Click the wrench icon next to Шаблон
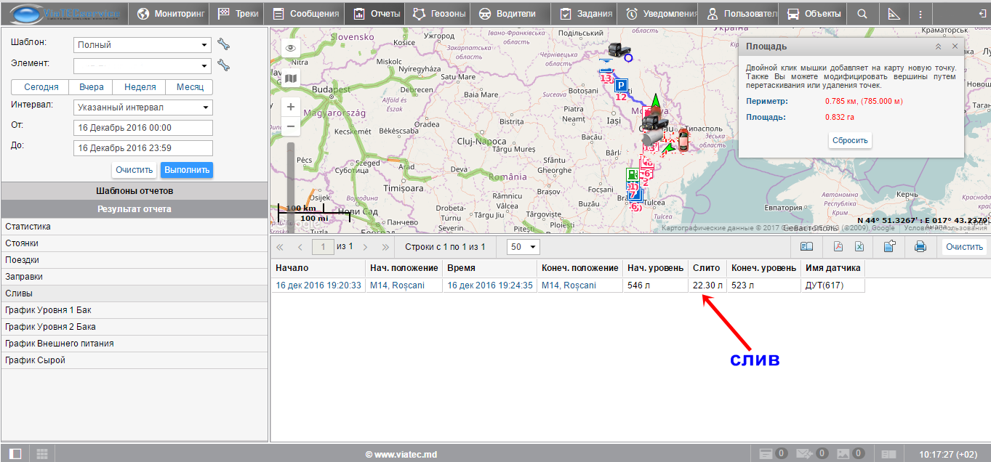This screenshot has height=462, width=991. (223, 44)
